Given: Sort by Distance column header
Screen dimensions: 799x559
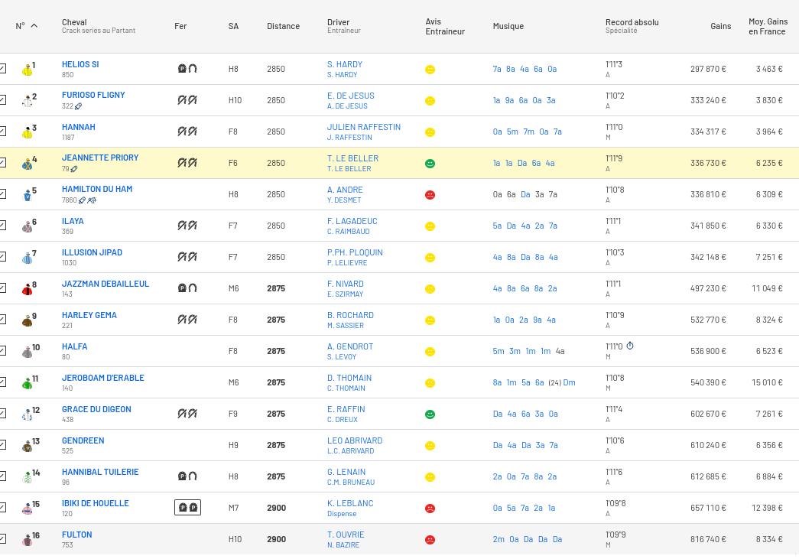Looking at the screenshot, I should pyautogui.click(x=283, y=26).
